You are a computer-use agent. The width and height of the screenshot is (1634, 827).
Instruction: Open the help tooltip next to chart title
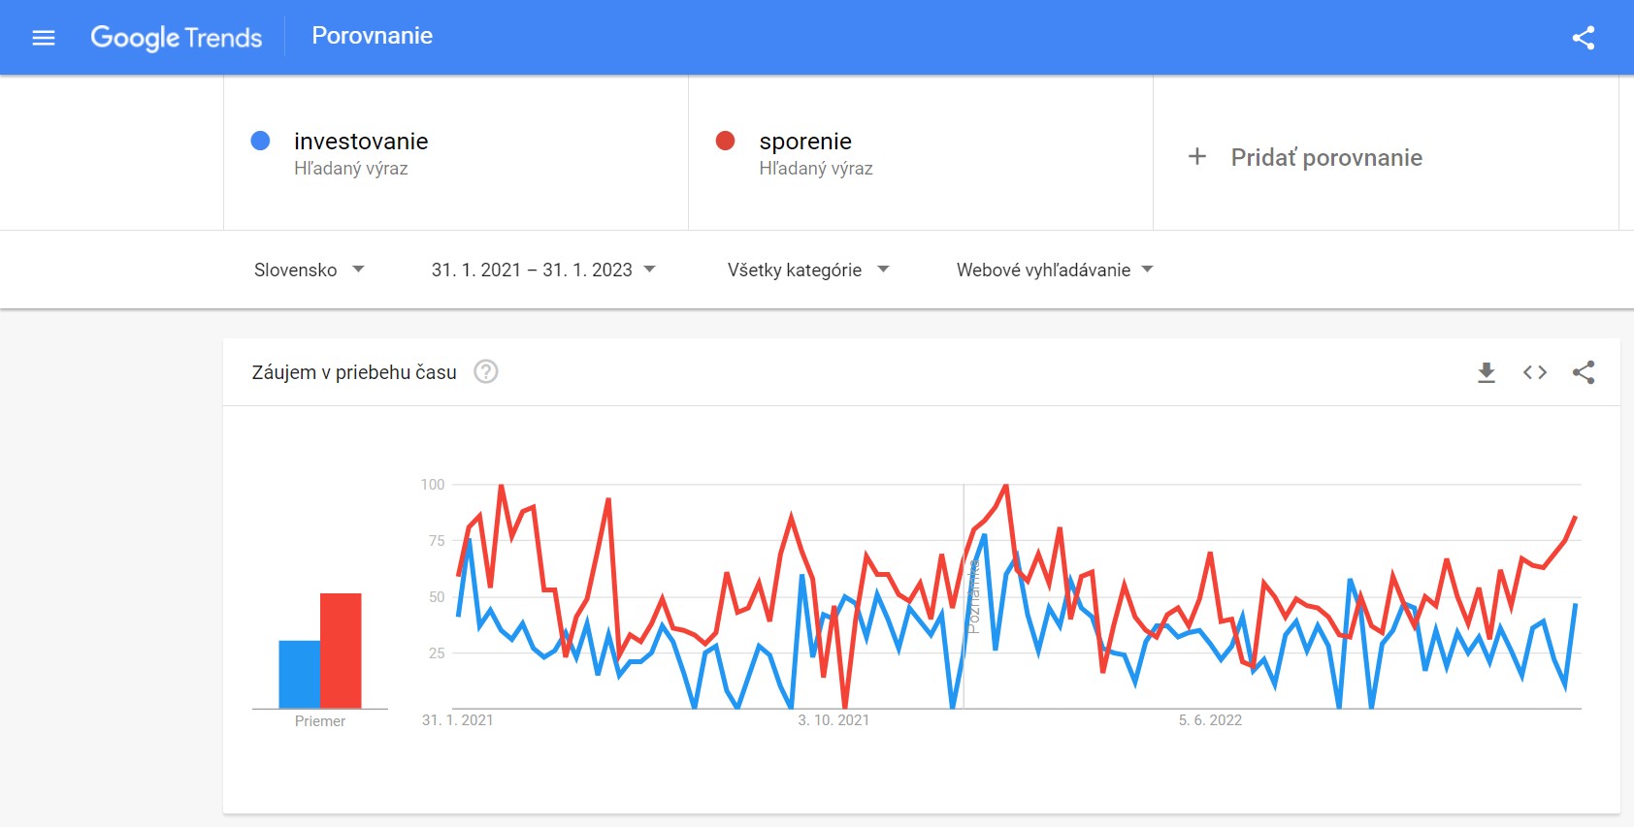click(x=487, y=371)
